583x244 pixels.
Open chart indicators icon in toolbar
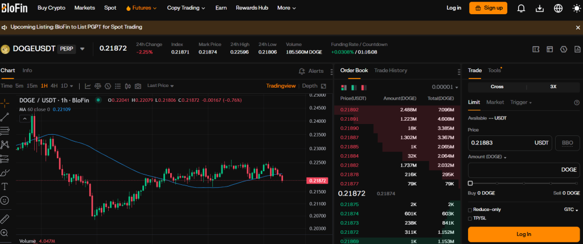(88, 86)
